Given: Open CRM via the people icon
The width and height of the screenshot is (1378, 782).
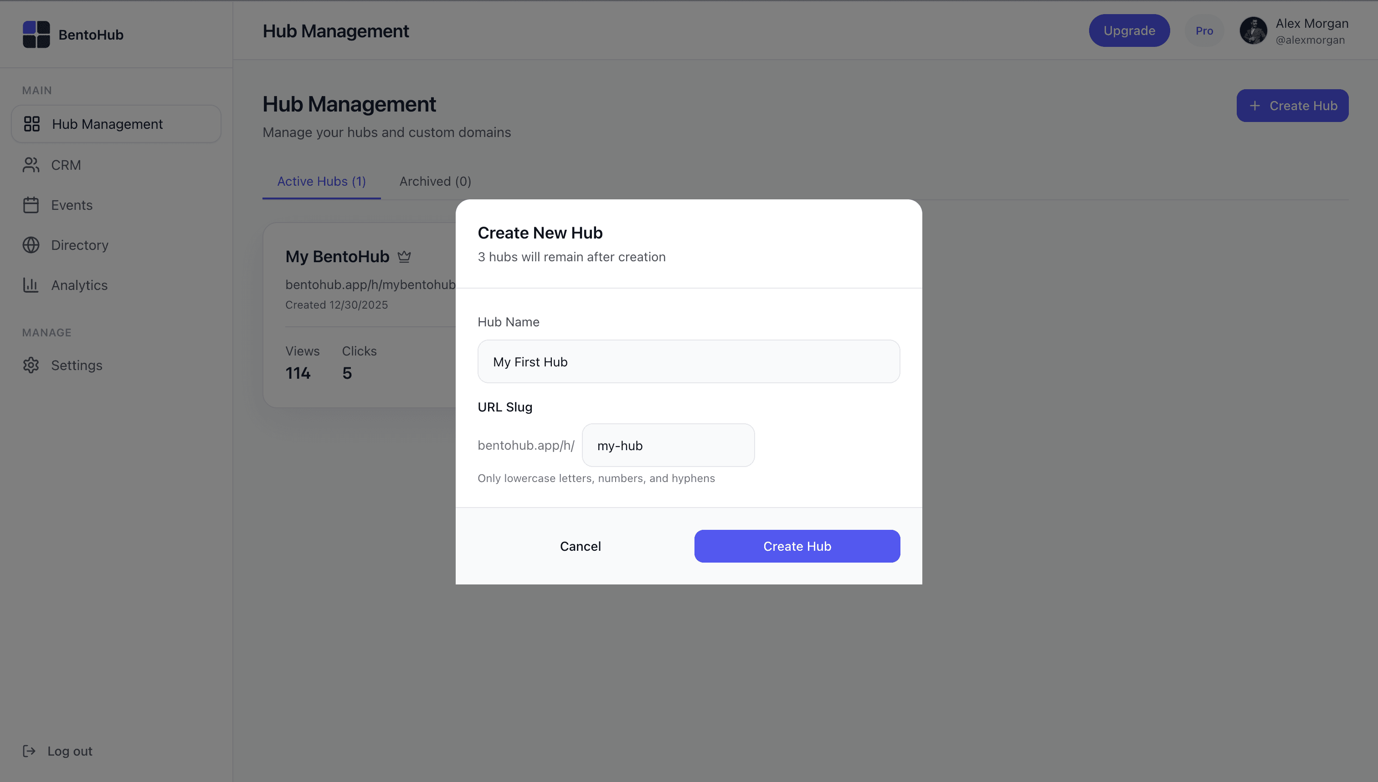Looking at the screenshot, I should [31, 165].
